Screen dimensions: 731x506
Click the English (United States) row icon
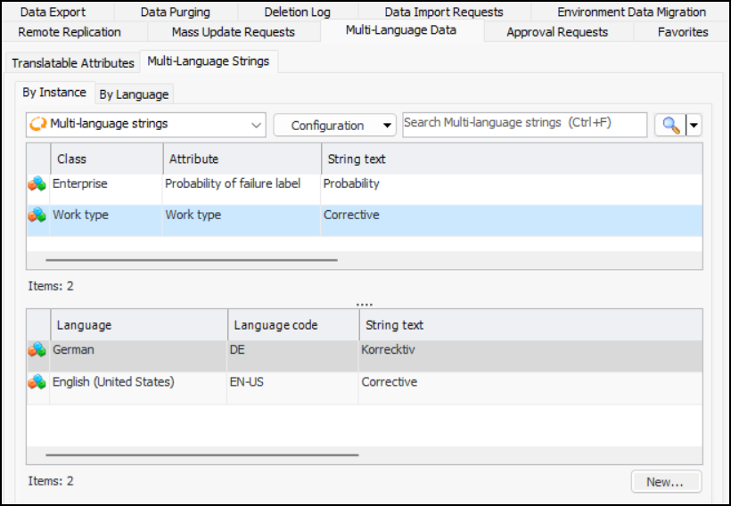[x=37, y=382]
